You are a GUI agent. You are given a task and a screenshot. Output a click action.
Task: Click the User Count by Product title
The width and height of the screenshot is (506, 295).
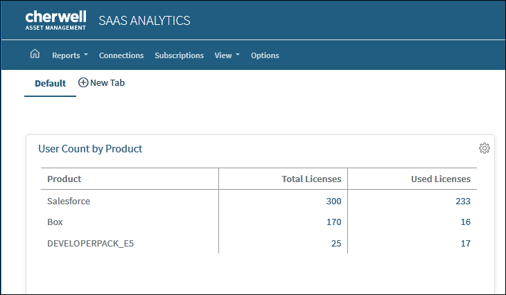90,149
